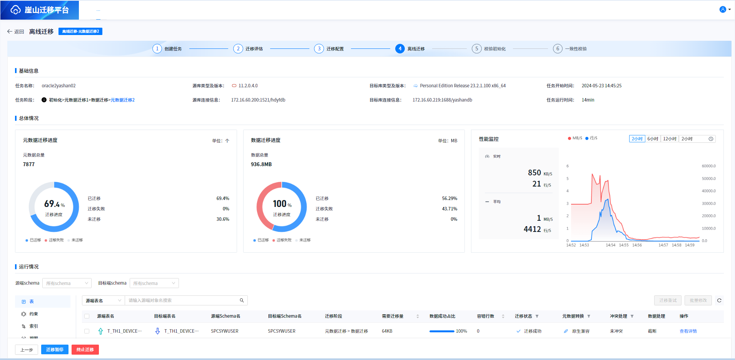This screenshot has width=735, height=360.
Task: Expand the user menu caret
Action: pyautogui.click(x=730, y=10)
